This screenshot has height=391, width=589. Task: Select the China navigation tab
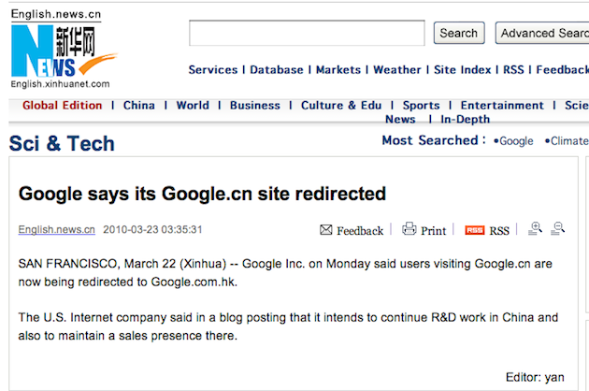point(139,106)
